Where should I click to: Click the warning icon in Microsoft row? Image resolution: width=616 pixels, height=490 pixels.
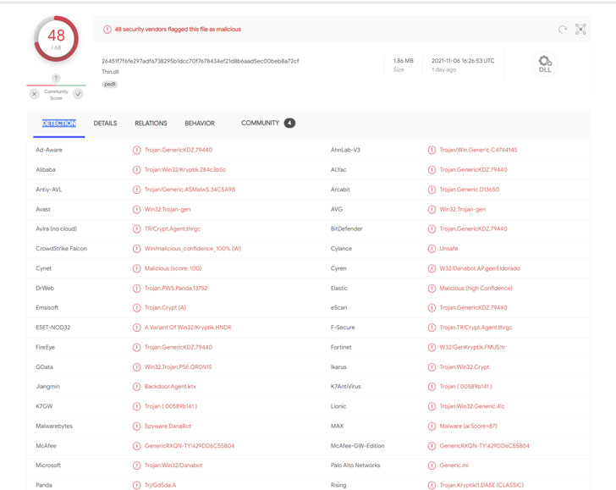pyautogui.click(x=137, y=465)
